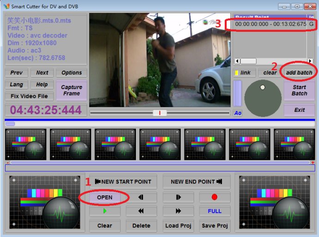319x237 pixels.
Task: Save the current project
Action: pyautogui.click(x=215, y=225)
